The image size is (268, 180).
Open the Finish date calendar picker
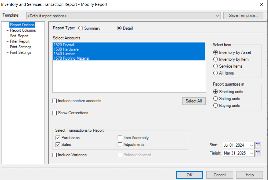click(258, 153)
